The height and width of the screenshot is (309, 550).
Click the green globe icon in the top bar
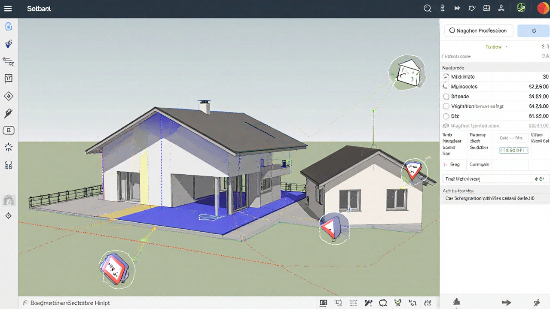pos(521,7)
